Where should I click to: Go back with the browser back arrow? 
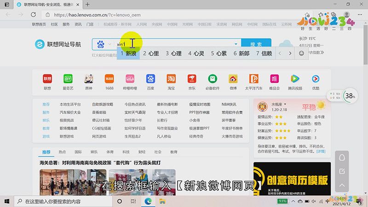point(8,15)
